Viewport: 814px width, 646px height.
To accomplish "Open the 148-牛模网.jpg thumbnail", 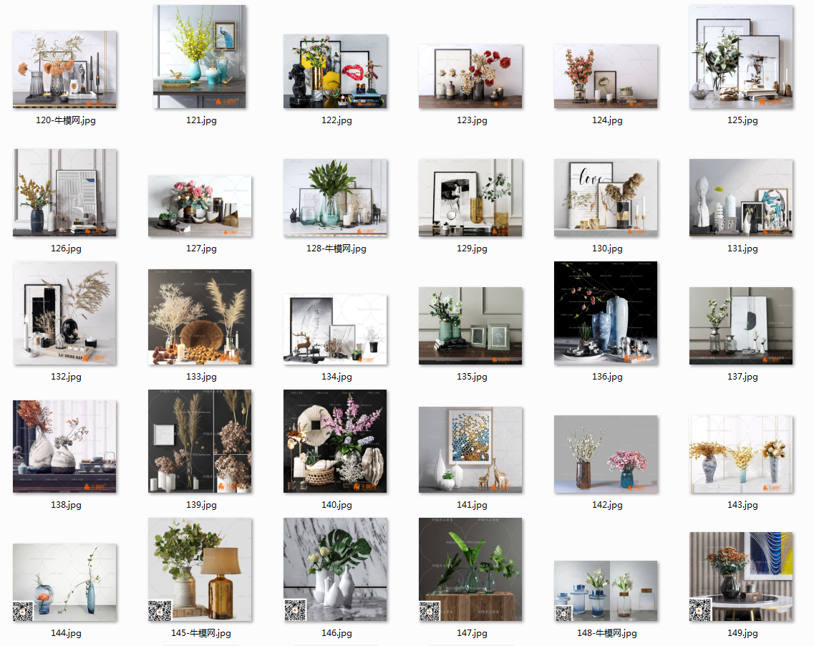I will (x=606, y=591).
